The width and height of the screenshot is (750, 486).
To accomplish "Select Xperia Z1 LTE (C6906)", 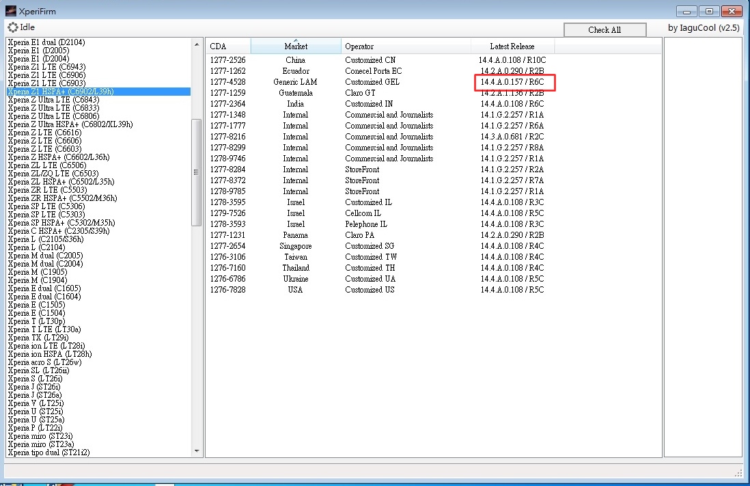I will [46, 75].
